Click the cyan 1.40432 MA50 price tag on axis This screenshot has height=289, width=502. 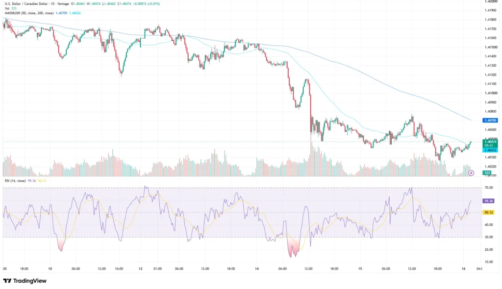490,150
